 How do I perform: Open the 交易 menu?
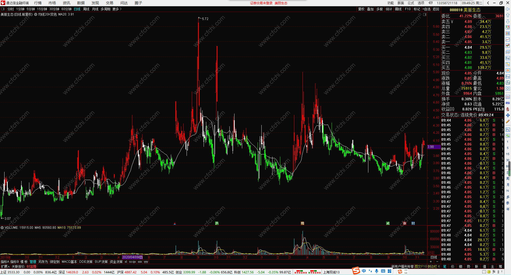pos(110,3)
